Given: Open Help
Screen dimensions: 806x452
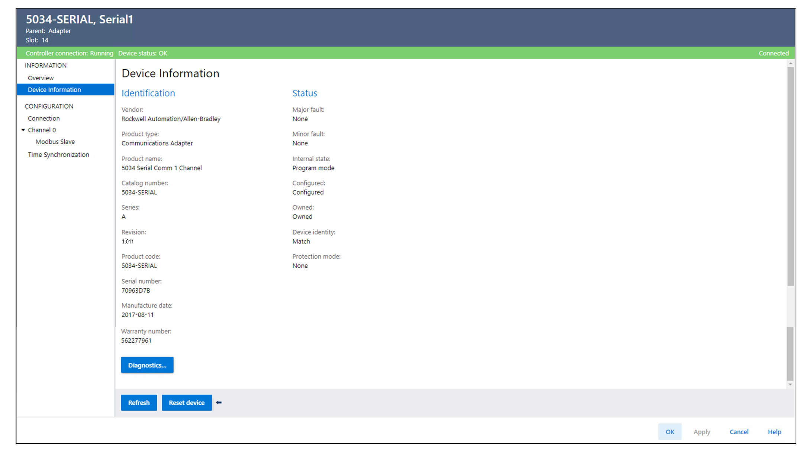Looking at the screenshot, I should coord(774,432).
